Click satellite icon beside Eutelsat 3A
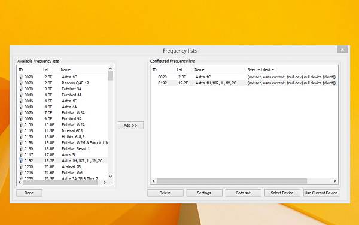This screenshot has height=225, width=359. (x=21, y=89)
